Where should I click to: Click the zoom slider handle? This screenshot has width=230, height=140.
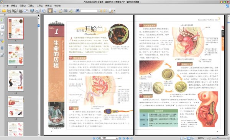point(218,138)
